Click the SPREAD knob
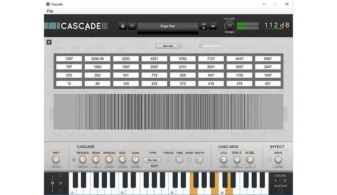The image size is (337, 195). point(109,160)
